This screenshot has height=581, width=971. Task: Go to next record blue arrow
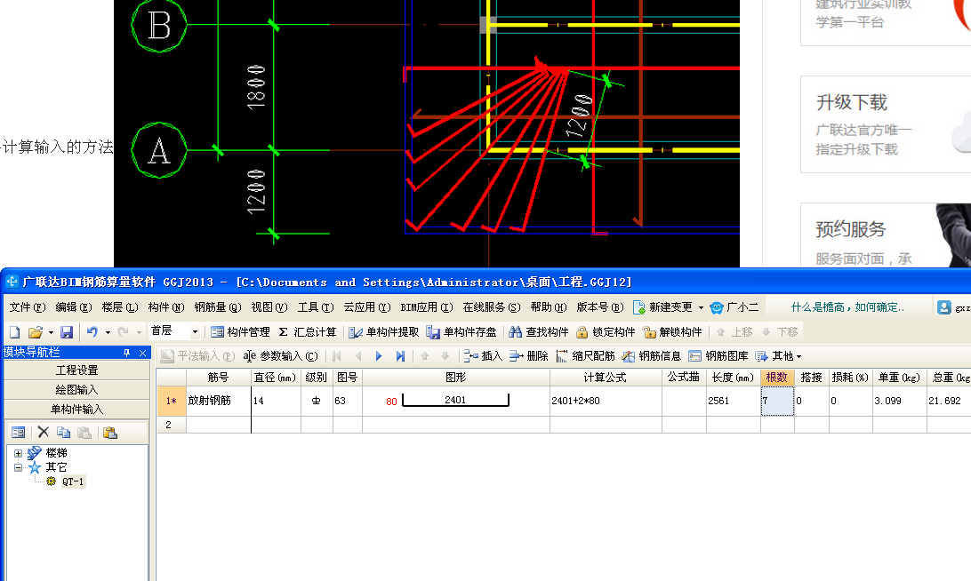[x=379, y=356]
